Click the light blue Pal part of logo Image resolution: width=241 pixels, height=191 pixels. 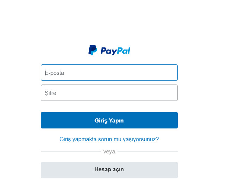[x=124, y=51]
